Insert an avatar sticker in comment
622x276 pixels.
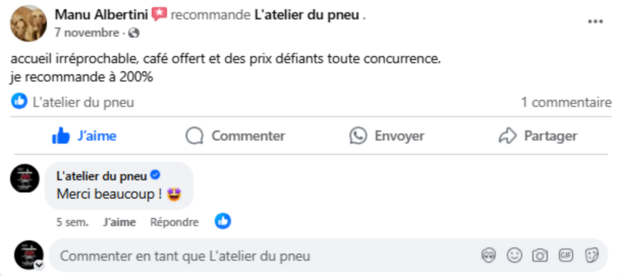488,255
